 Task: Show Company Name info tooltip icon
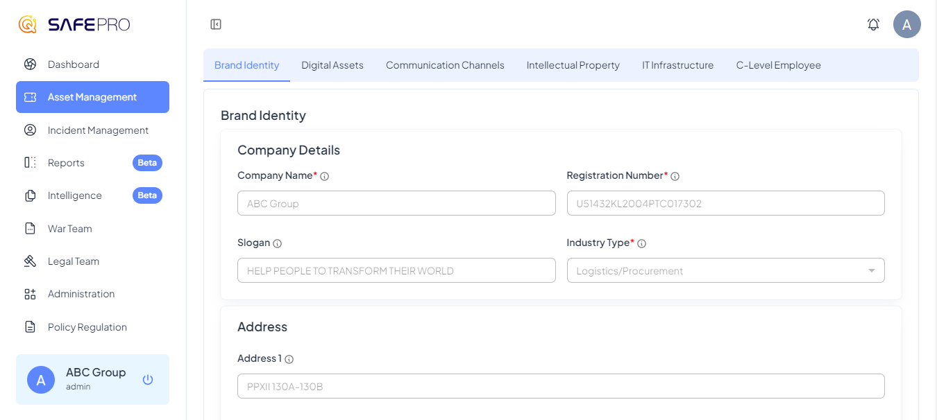[x=324, y=176]
